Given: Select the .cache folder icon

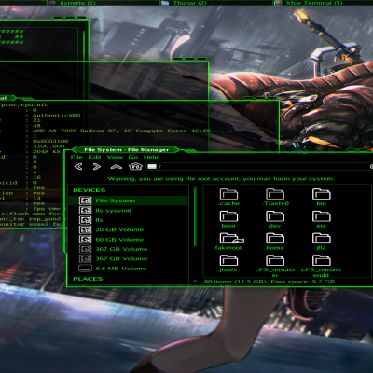Looking at the screenshot, I should (228, 194).
